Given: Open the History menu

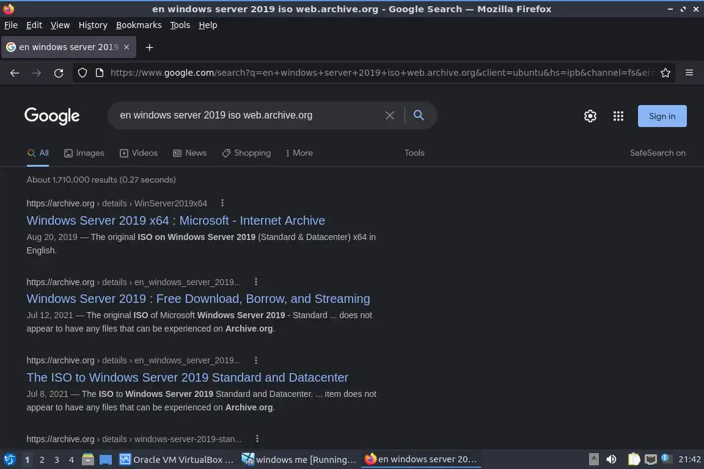Looking at the screenshot, I should tap(93, 25).
